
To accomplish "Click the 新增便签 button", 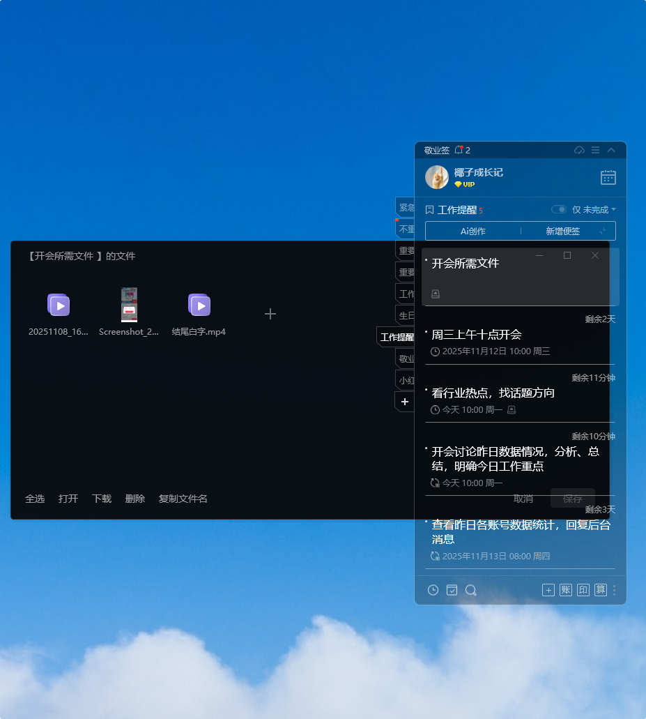I will coord(562,231).
